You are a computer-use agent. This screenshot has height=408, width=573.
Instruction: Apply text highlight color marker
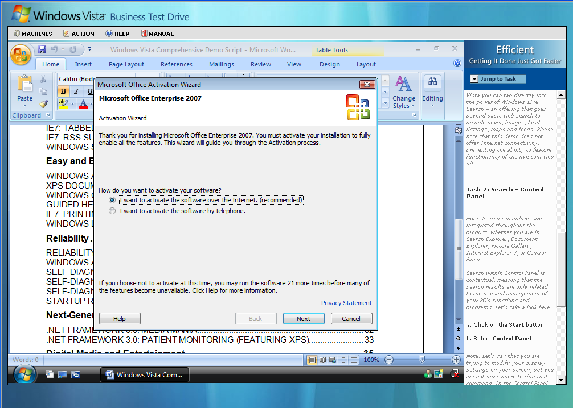point(64,103)
